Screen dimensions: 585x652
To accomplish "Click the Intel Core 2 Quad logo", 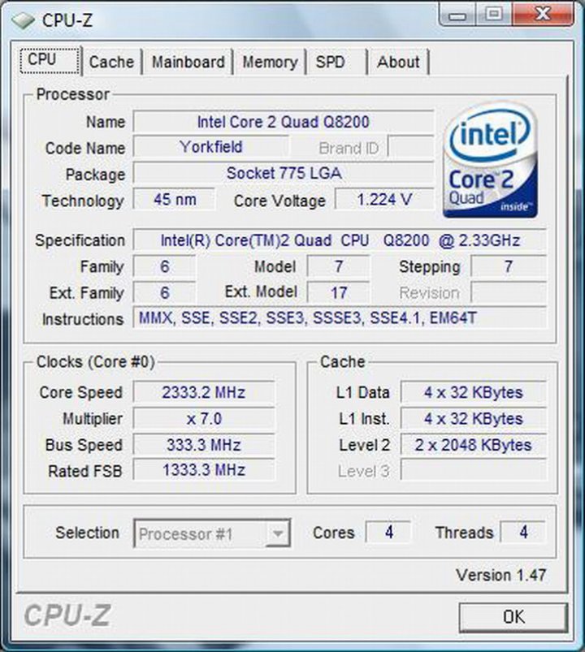I will point(491,161).
